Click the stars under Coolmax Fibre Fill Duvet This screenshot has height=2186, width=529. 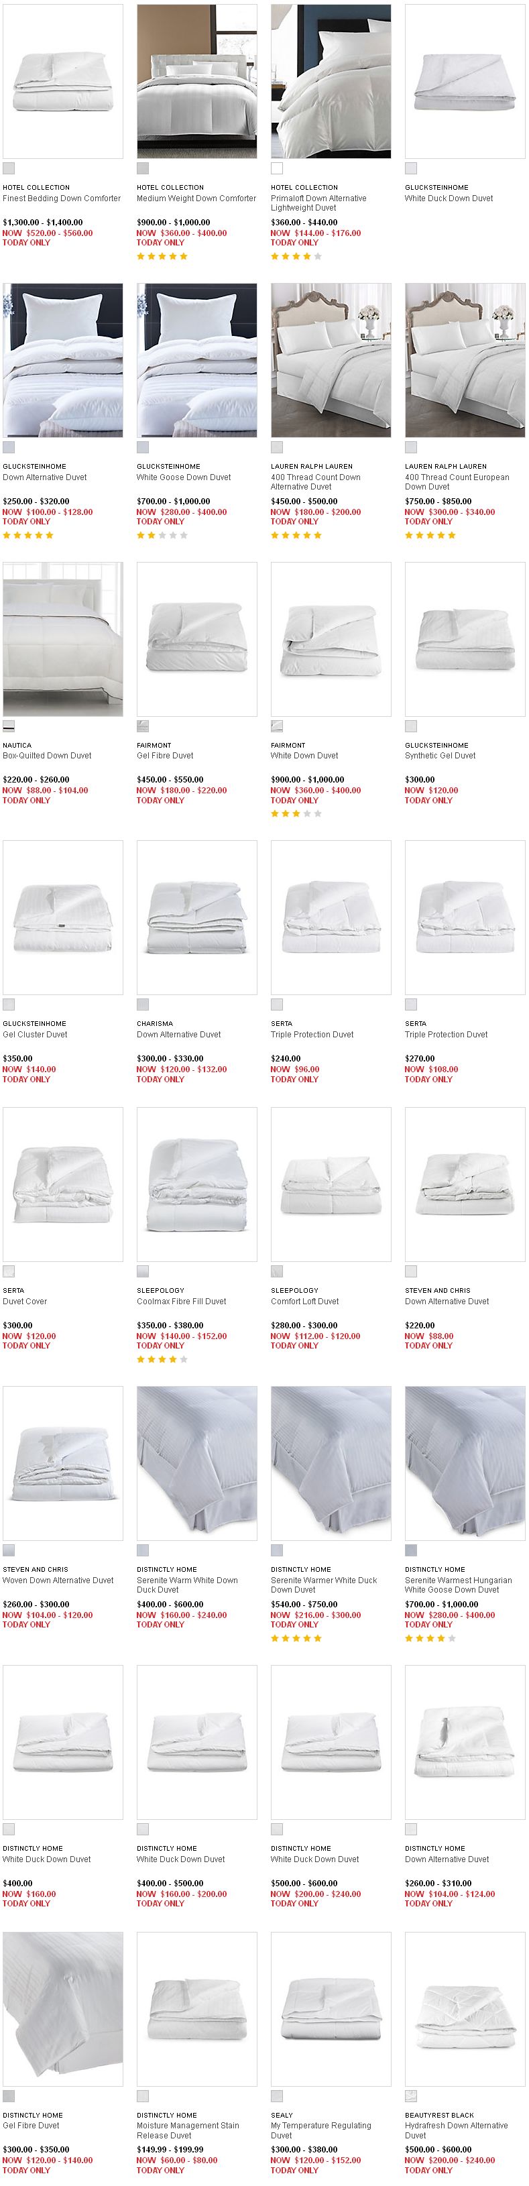pos(162,1359)
